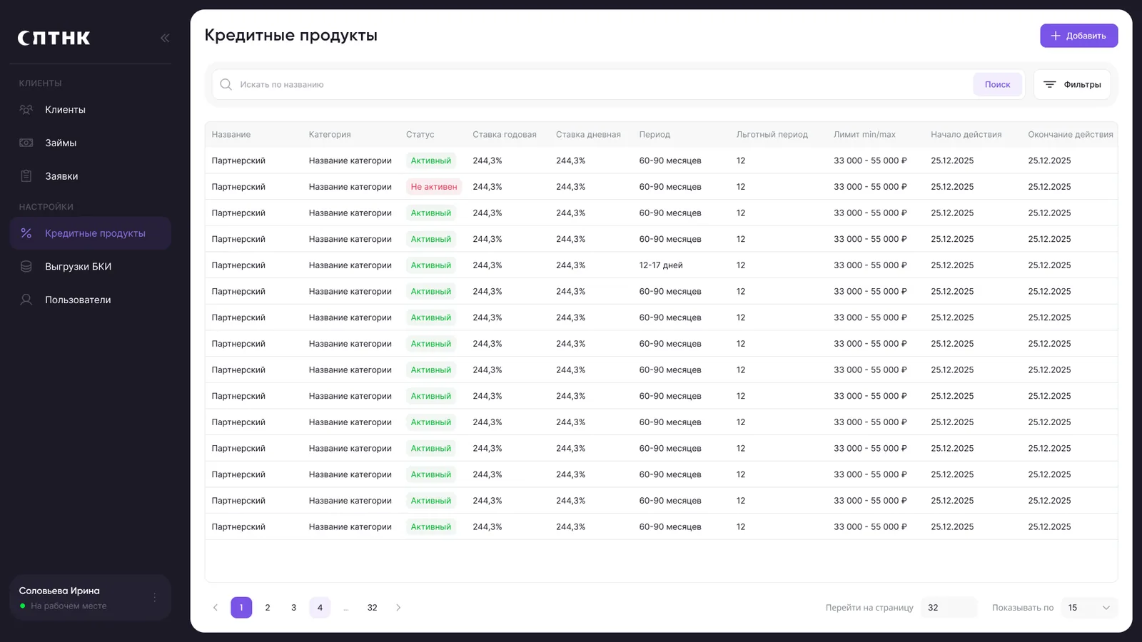Screen dimensions: 1142x642
Task: Open the Займы section
Action: 91,143
